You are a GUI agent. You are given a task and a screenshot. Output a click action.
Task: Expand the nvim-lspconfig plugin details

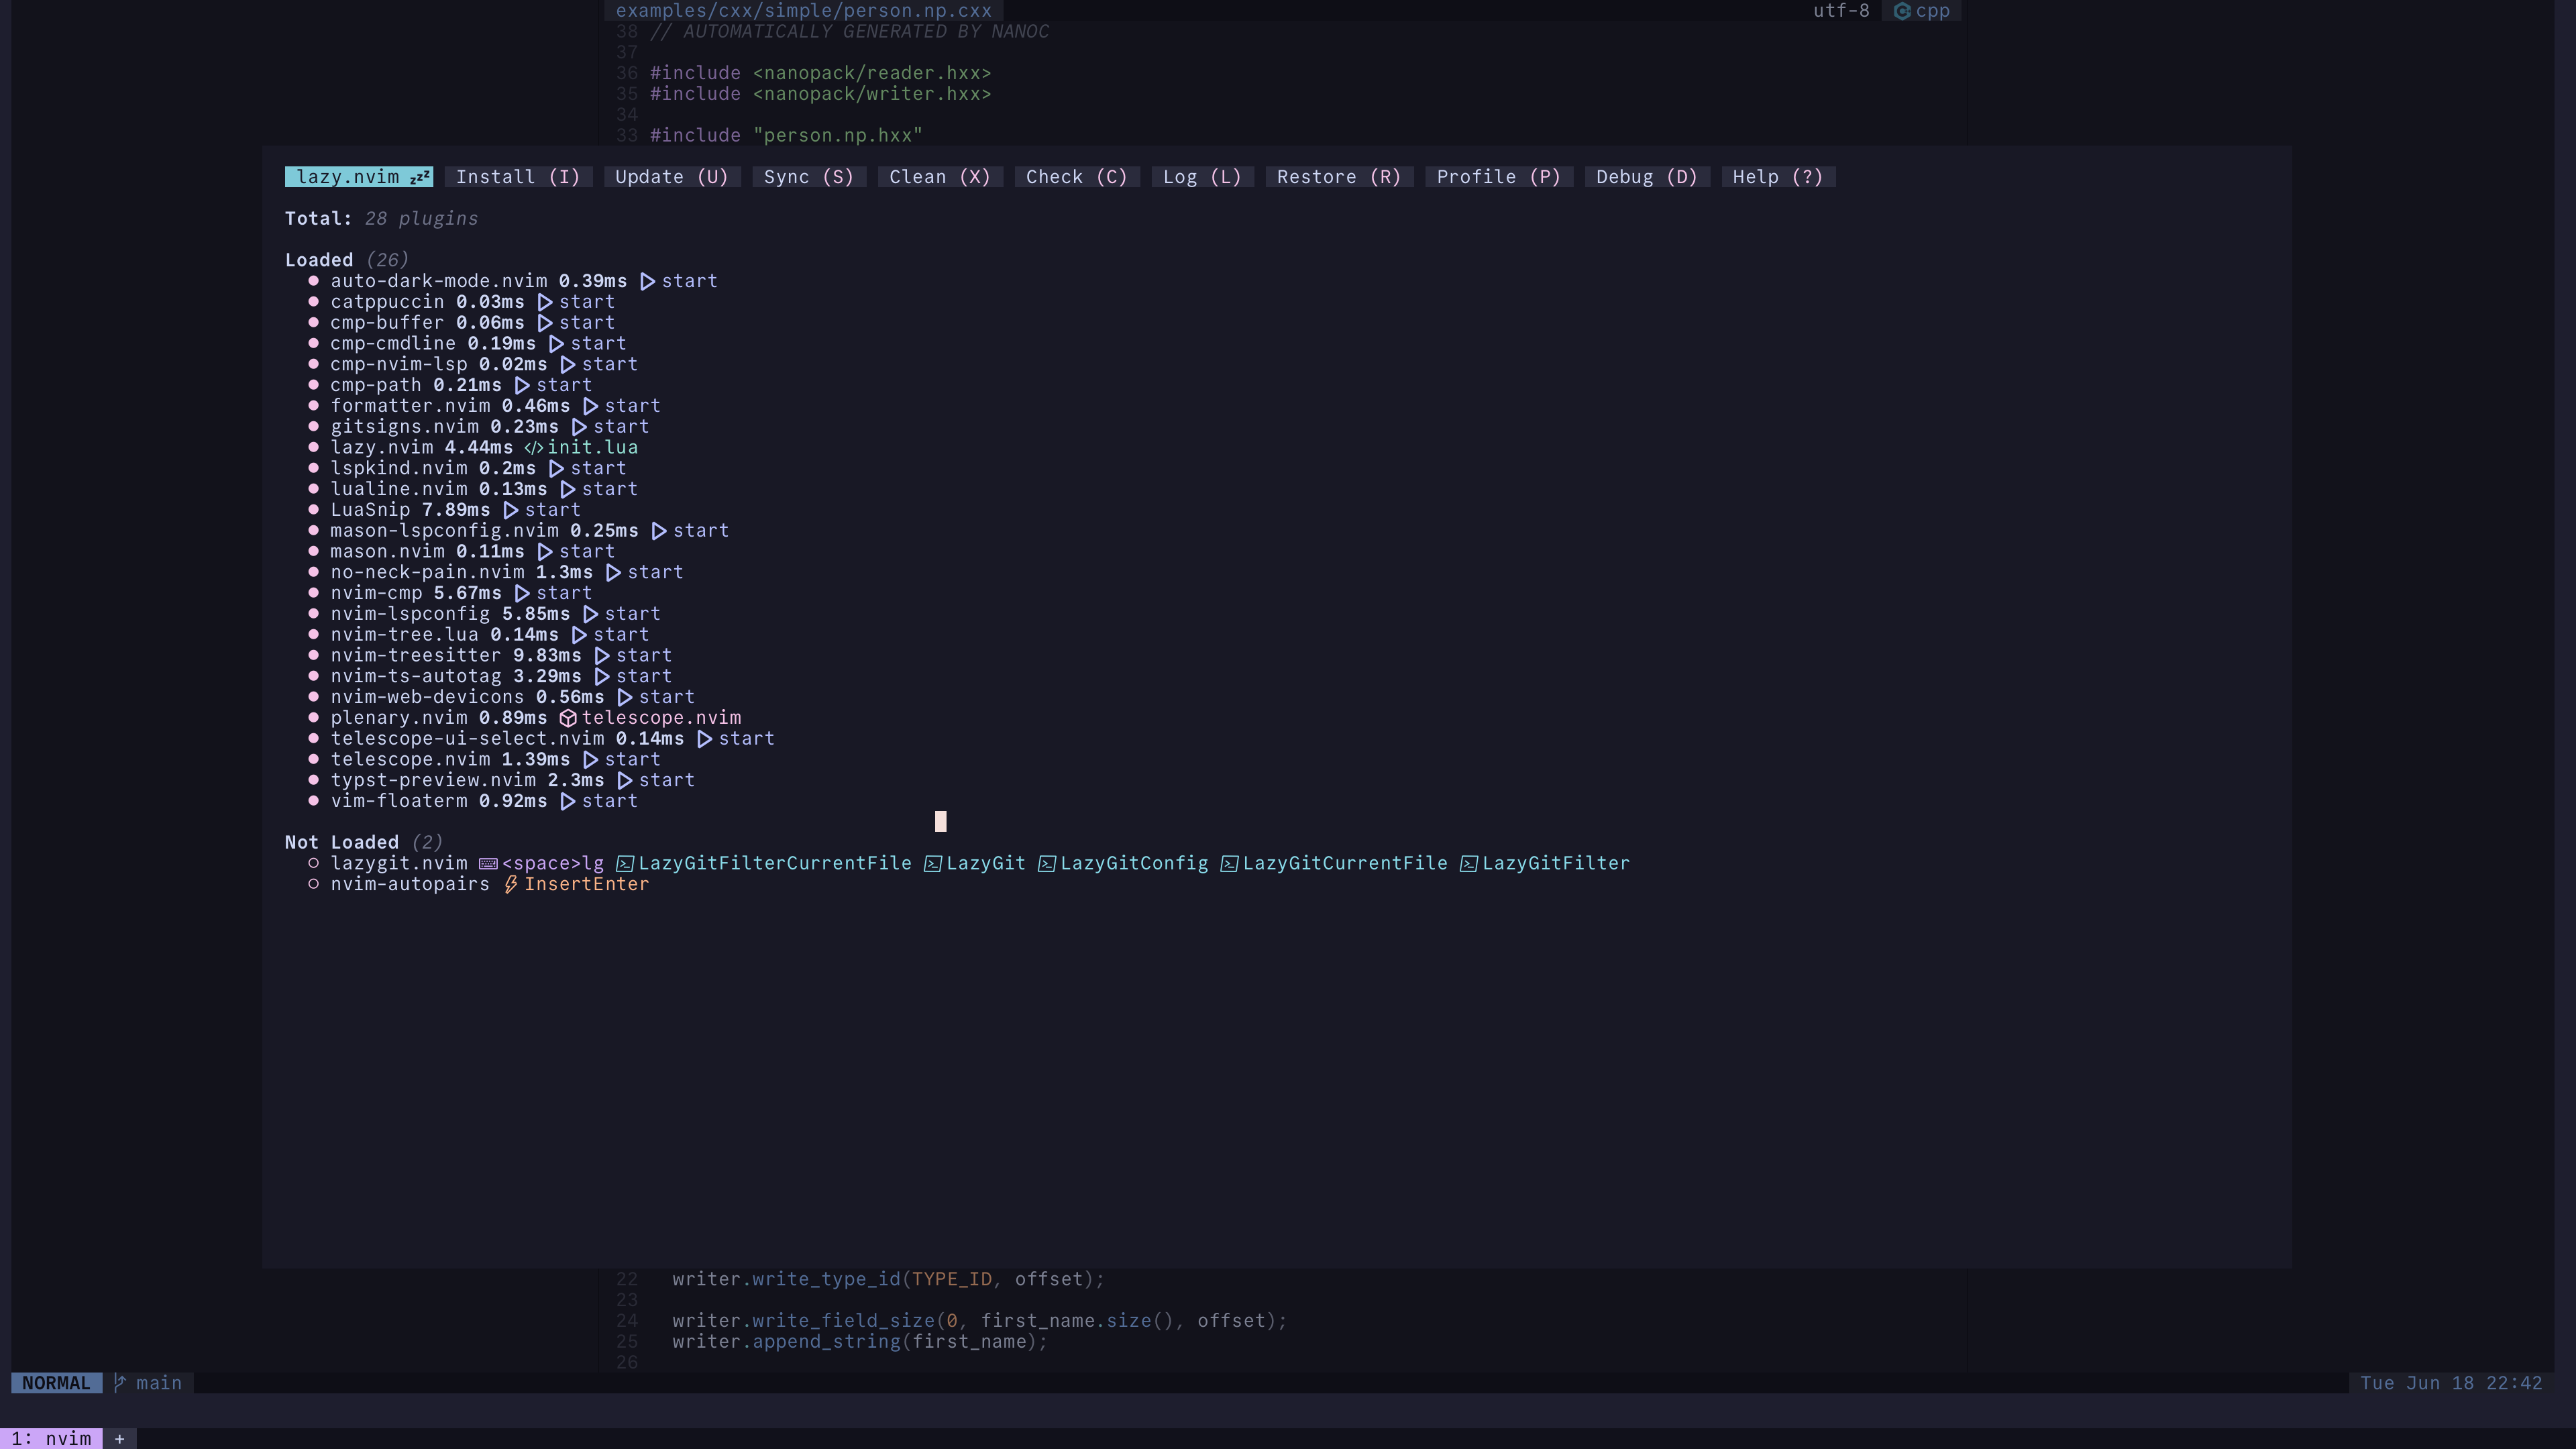[410, 614]
